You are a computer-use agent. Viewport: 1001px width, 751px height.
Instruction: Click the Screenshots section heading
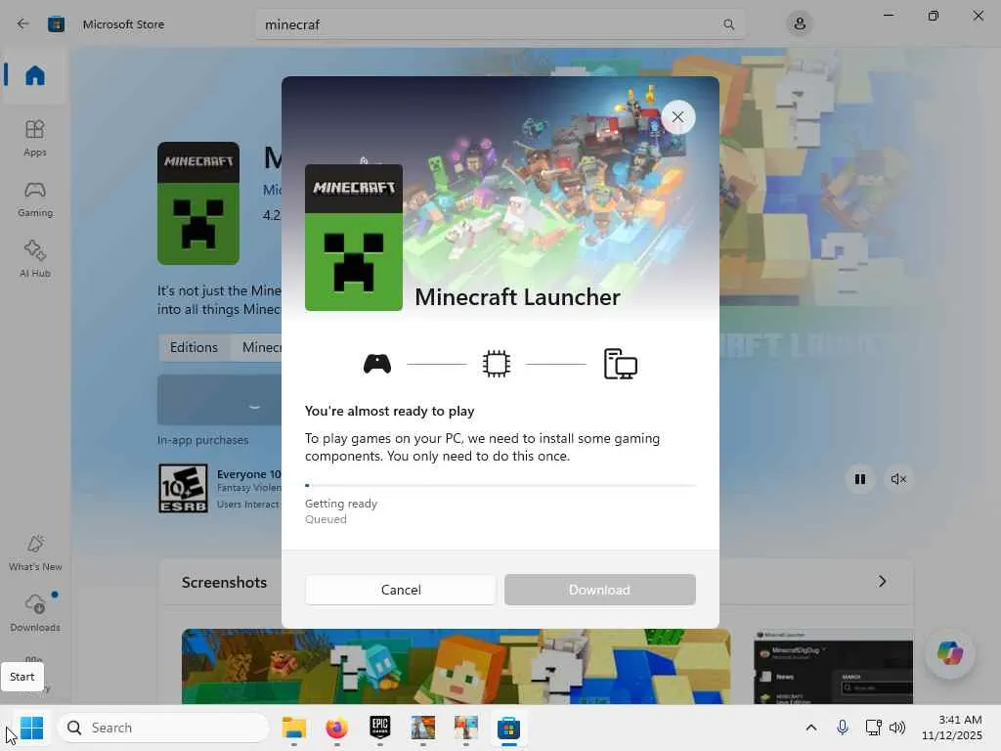[x=224, y=582]
